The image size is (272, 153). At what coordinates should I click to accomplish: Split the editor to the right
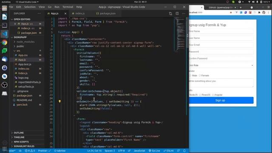[x=177, y=13]
